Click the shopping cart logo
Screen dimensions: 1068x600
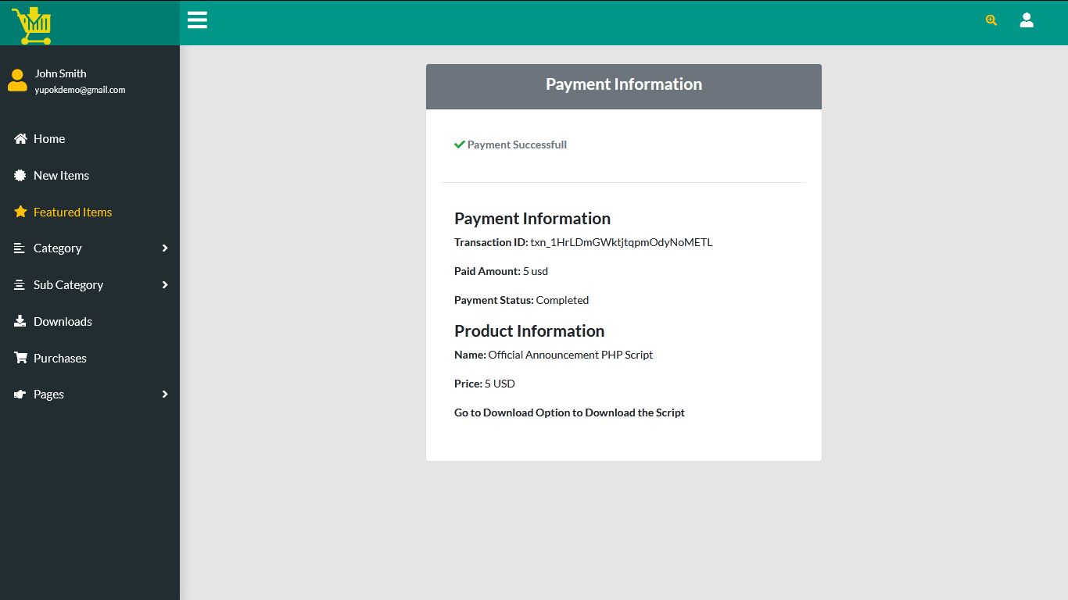coord(31,25)
